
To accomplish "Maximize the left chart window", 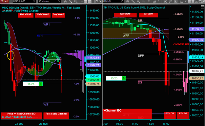I will tap(97, 1).
